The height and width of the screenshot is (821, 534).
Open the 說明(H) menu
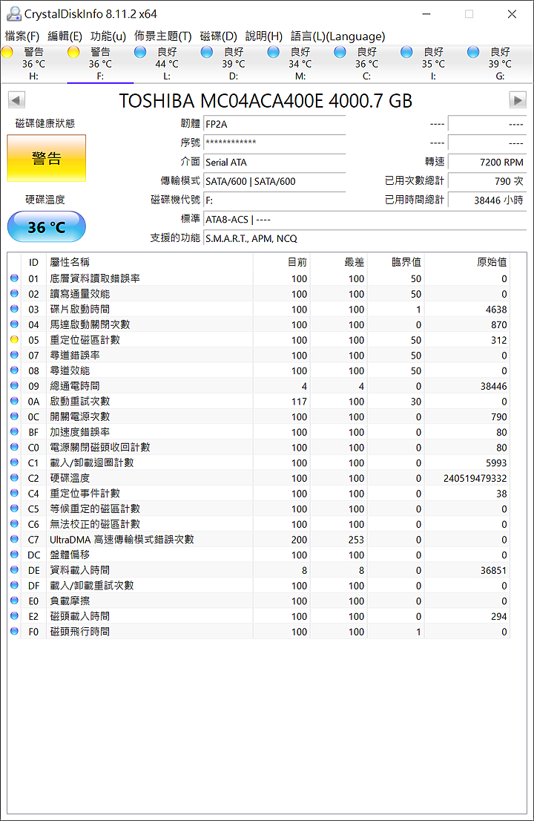click(x=264, y=36)
